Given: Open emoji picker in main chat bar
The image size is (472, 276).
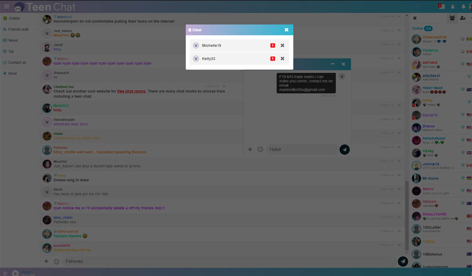Looking at the screenshot, I should (57, 261).
